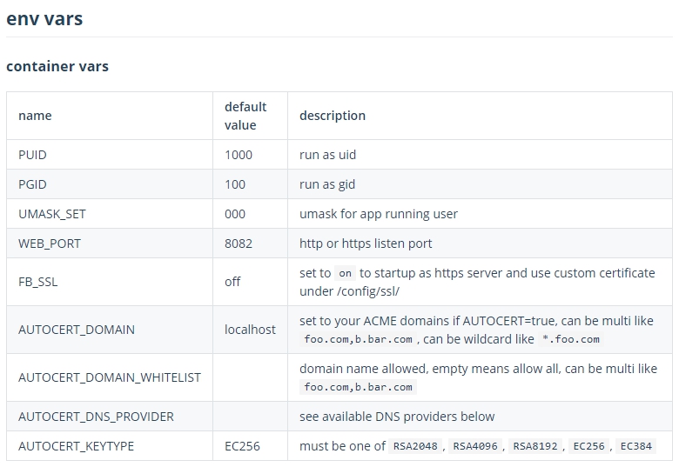Image resolution: width=679 pixels, height=467 pixels.
Task: Click the PGID default value 100
Action: point(235,184)
